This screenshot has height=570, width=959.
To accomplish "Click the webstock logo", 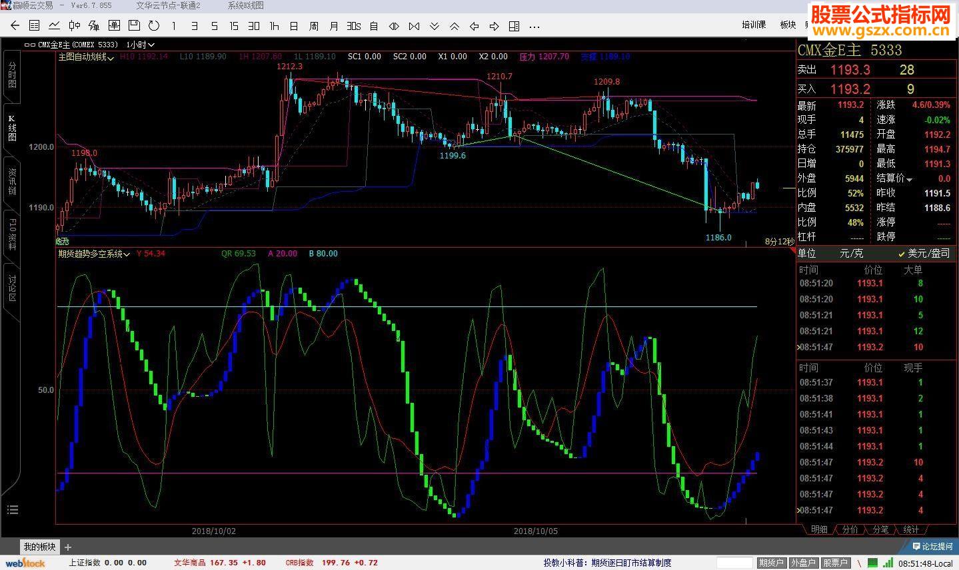I will tap(25, 563).
